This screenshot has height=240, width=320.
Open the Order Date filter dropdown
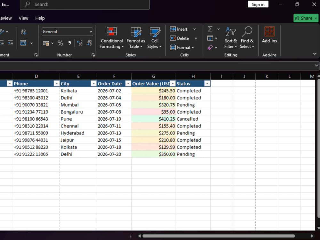(128, 84)
